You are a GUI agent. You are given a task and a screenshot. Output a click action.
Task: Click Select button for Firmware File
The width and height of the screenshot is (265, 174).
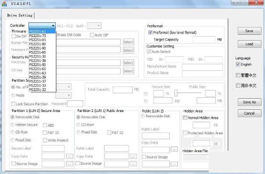click(128, 50)
